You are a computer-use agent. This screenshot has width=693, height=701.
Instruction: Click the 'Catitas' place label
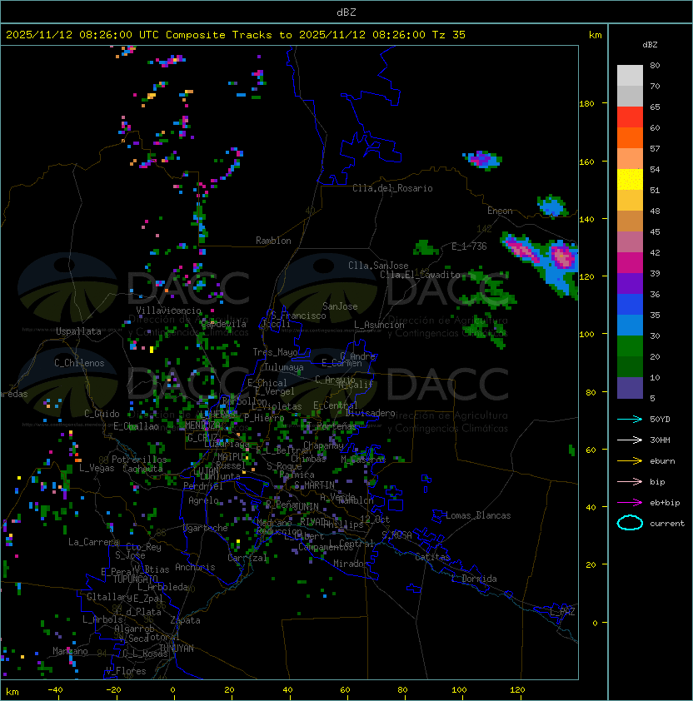pyautogui.click(x=432, y=557)
